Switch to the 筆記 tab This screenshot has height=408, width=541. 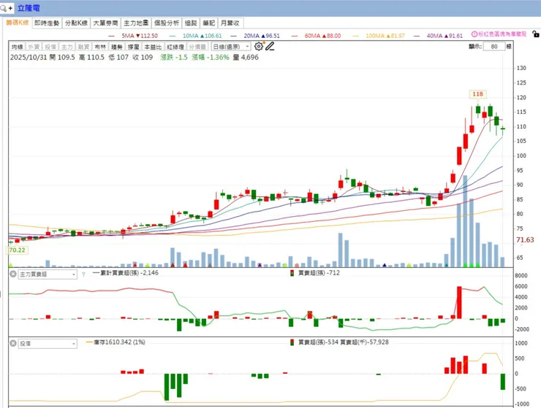209,23
